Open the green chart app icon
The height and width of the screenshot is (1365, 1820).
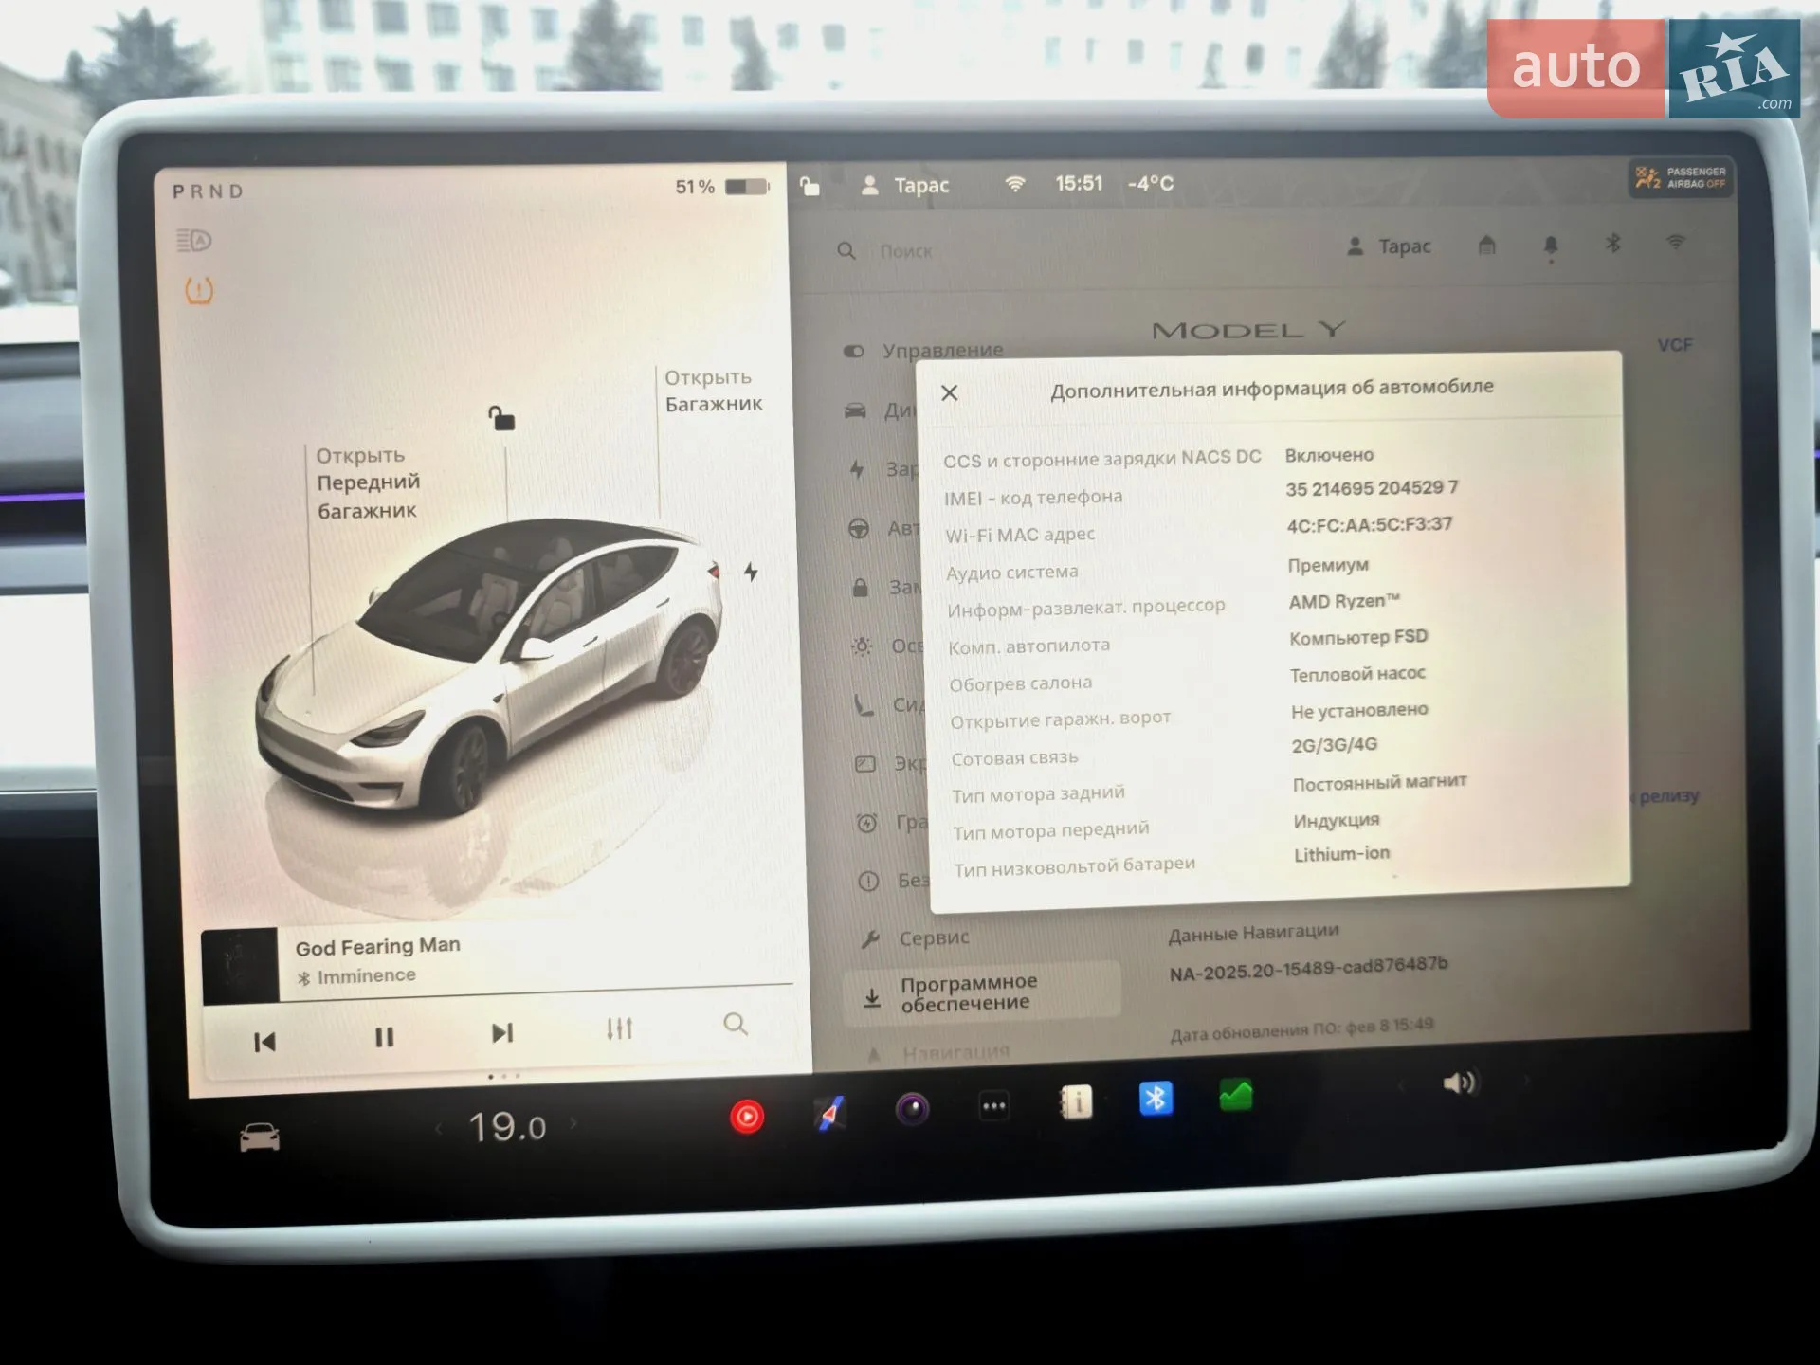1236,1096
